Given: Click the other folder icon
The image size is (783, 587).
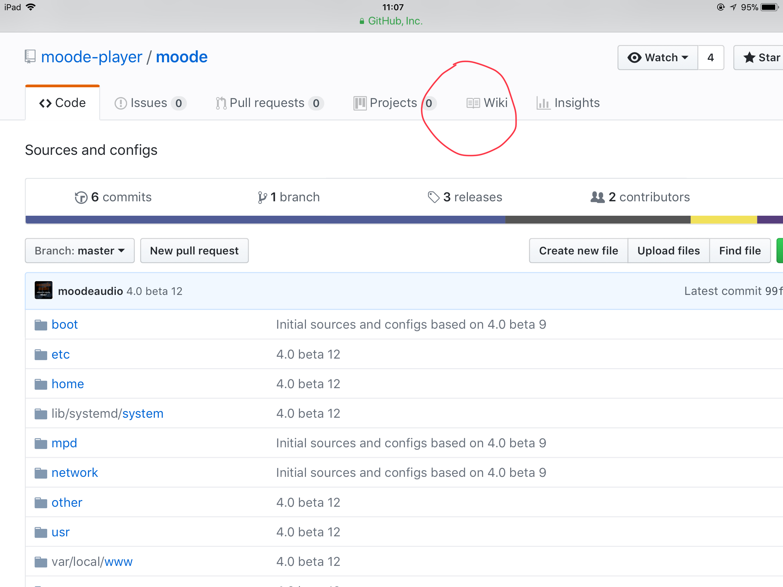Looking at the screenshot, I should point(41,503).
